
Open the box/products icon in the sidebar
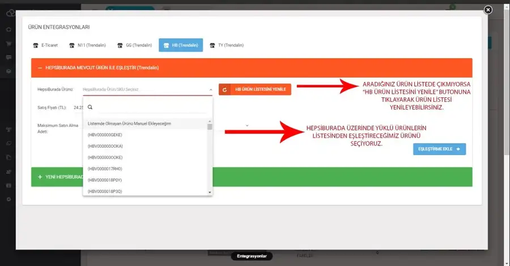pos(8,71)
